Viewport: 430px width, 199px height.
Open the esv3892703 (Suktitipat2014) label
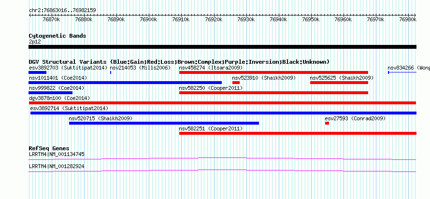[x=68, y=68]
